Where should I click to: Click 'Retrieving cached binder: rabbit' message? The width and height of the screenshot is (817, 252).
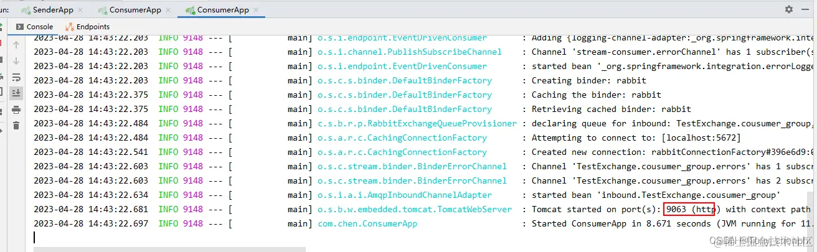click(611, 109)
